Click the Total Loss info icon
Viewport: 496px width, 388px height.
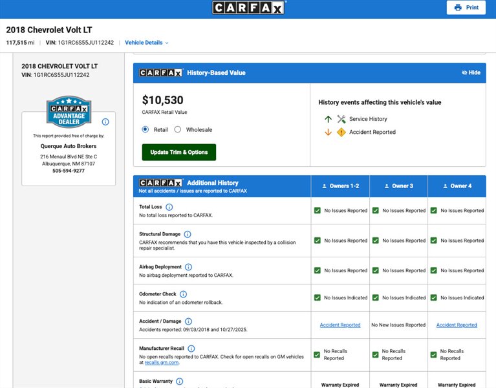point(169,207)
